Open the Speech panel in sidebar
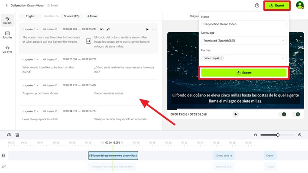 [x=7, y=20]
